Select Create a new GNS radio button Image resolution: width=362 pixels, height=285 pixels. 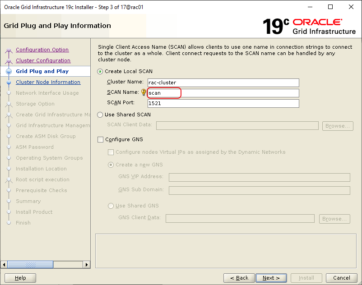[x=111, y=165]
